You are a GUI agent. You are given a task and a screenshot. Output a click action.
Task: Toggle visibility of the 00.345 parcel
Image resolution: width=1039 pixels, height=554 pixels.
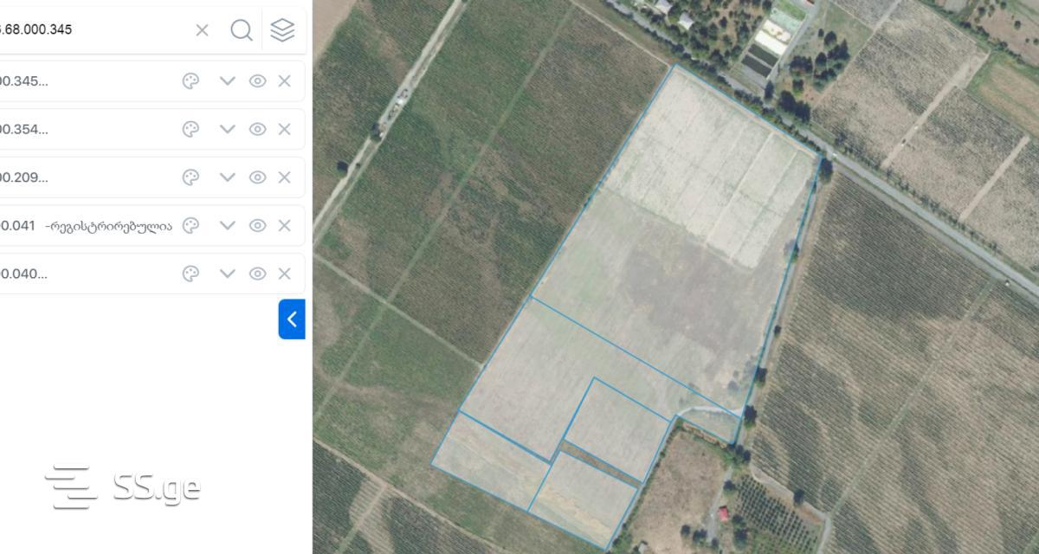(257, 81)
